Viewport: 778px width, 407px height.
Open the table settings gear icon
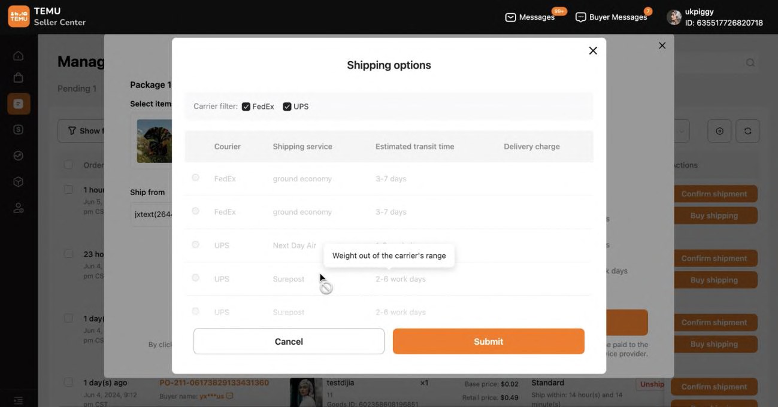coord(719,130)
